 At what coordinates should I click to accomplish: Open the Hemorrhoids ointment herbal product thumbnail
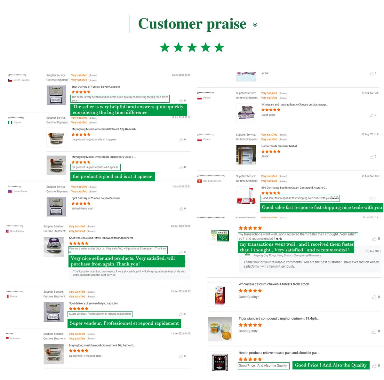pyautogui.click(x=246, y=154)
